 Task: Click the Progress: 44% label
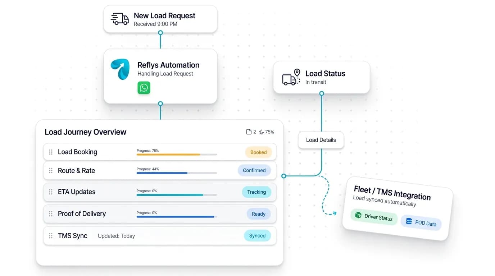[147, 169]
